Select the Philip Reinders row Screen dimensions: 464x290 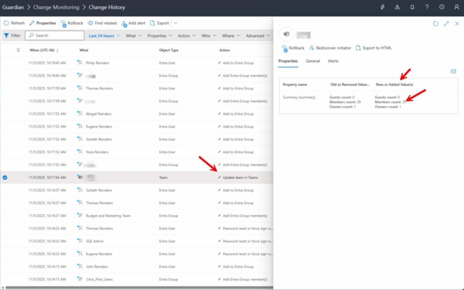137,63
